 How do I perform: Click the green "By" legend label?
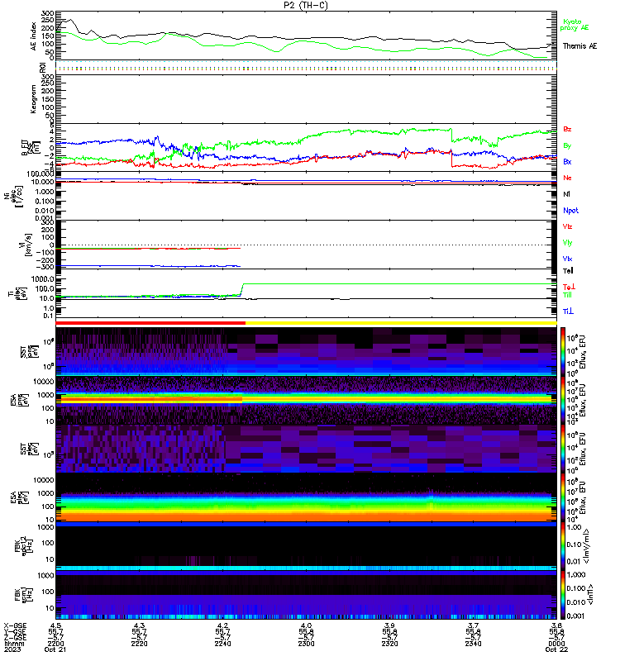(567, 145)
